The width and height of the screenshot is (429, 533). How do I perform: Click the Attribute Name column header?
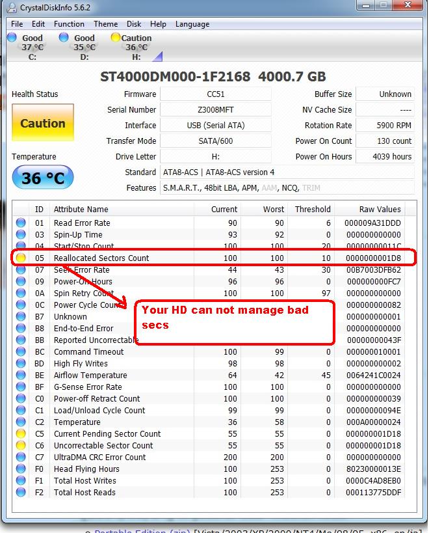pos(122,209)
